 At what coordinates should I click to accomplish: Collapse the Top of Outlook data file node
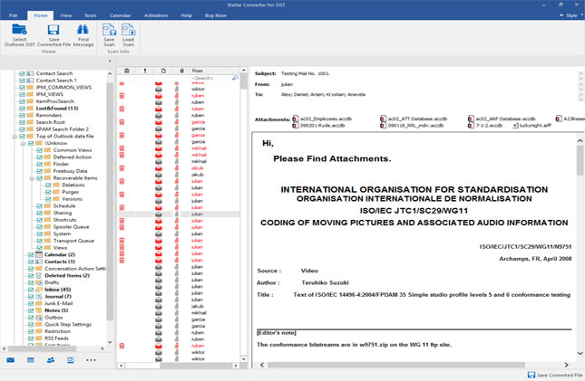pos(15,137)
